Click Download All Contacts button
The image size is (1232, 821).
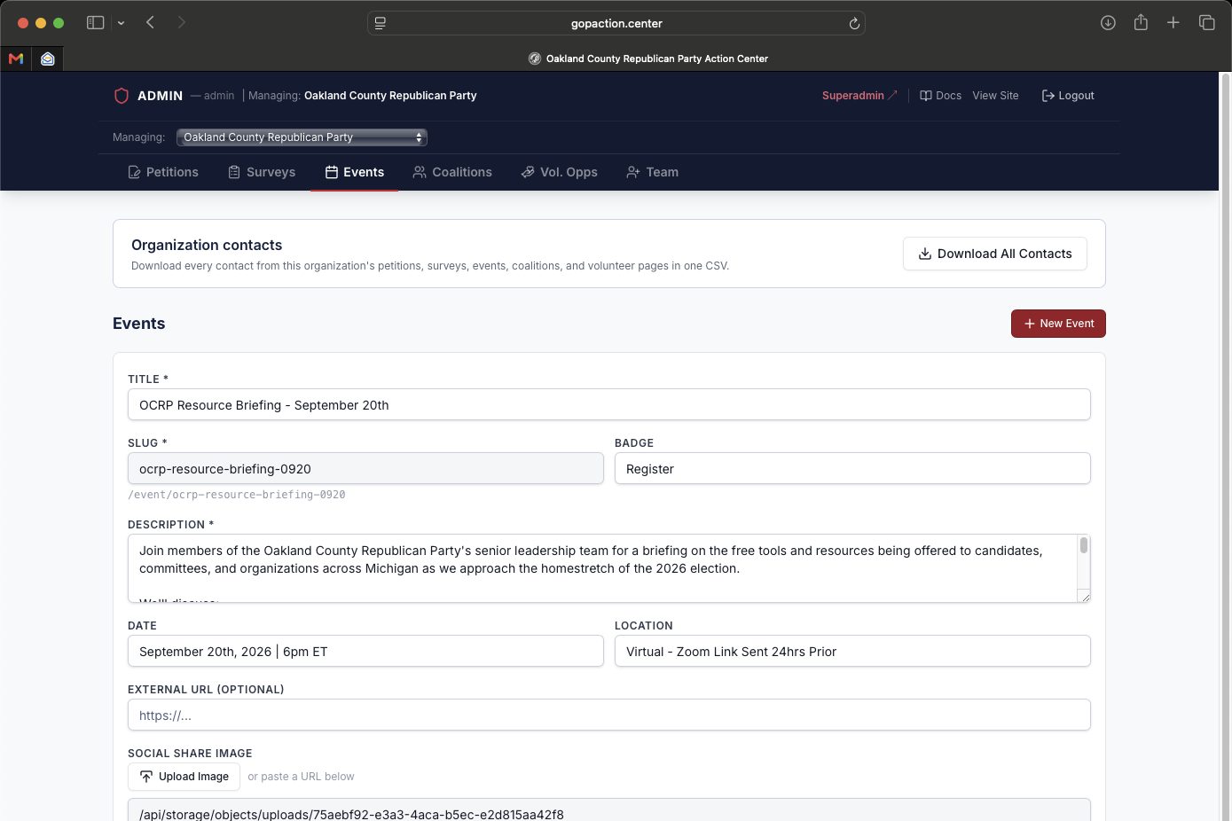coord(995,254)
